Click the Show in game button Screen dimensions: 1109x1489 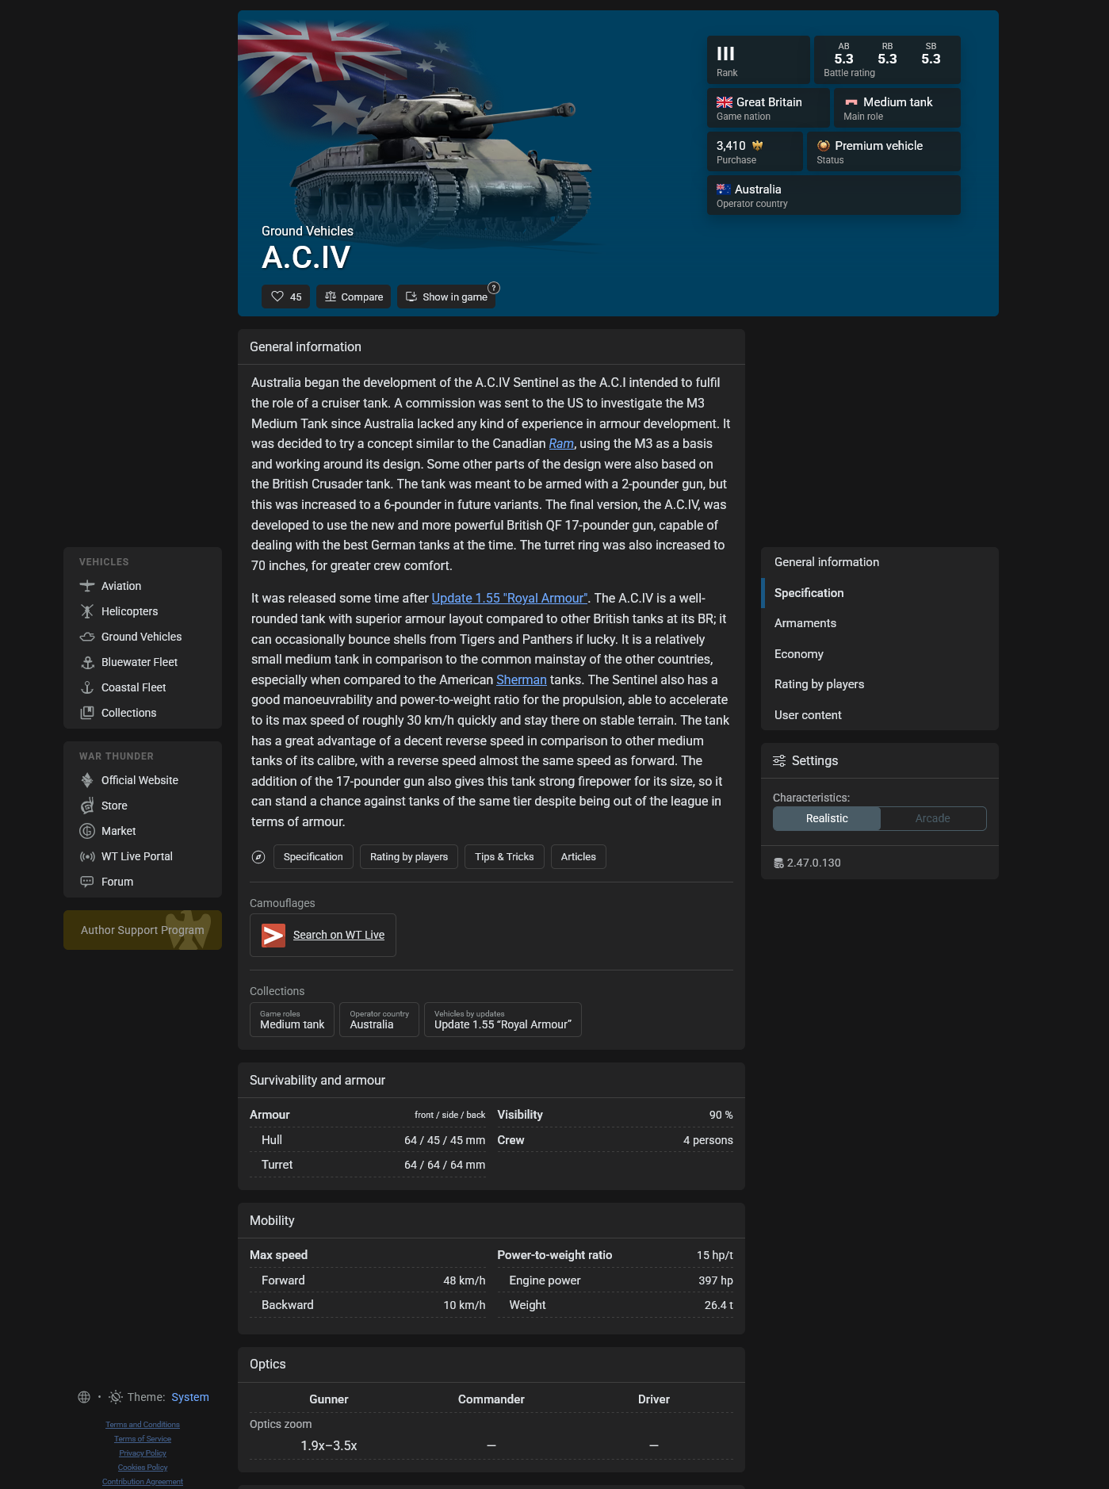pos(446,297)
